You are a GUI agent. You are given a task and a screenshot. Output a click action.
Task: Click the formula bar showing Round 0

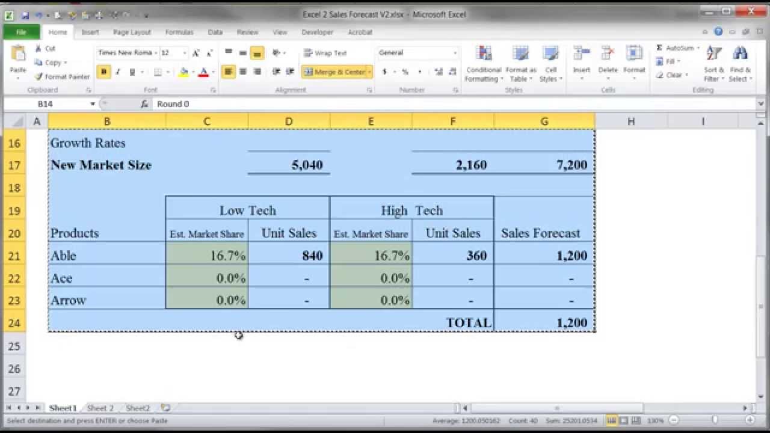(454, 104)
